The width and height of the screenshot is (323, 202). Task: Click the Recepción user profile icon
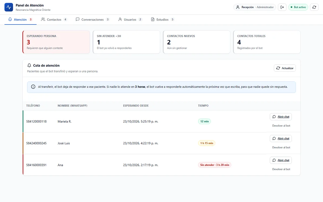click(x=238, y=7)
